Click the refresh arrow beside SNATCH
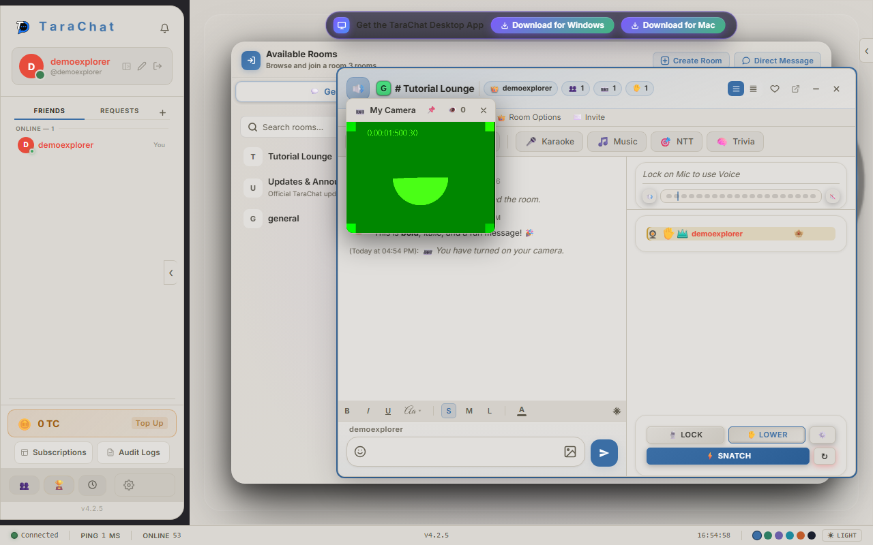Viewport: 873px width, 545px height. [825, 456]
